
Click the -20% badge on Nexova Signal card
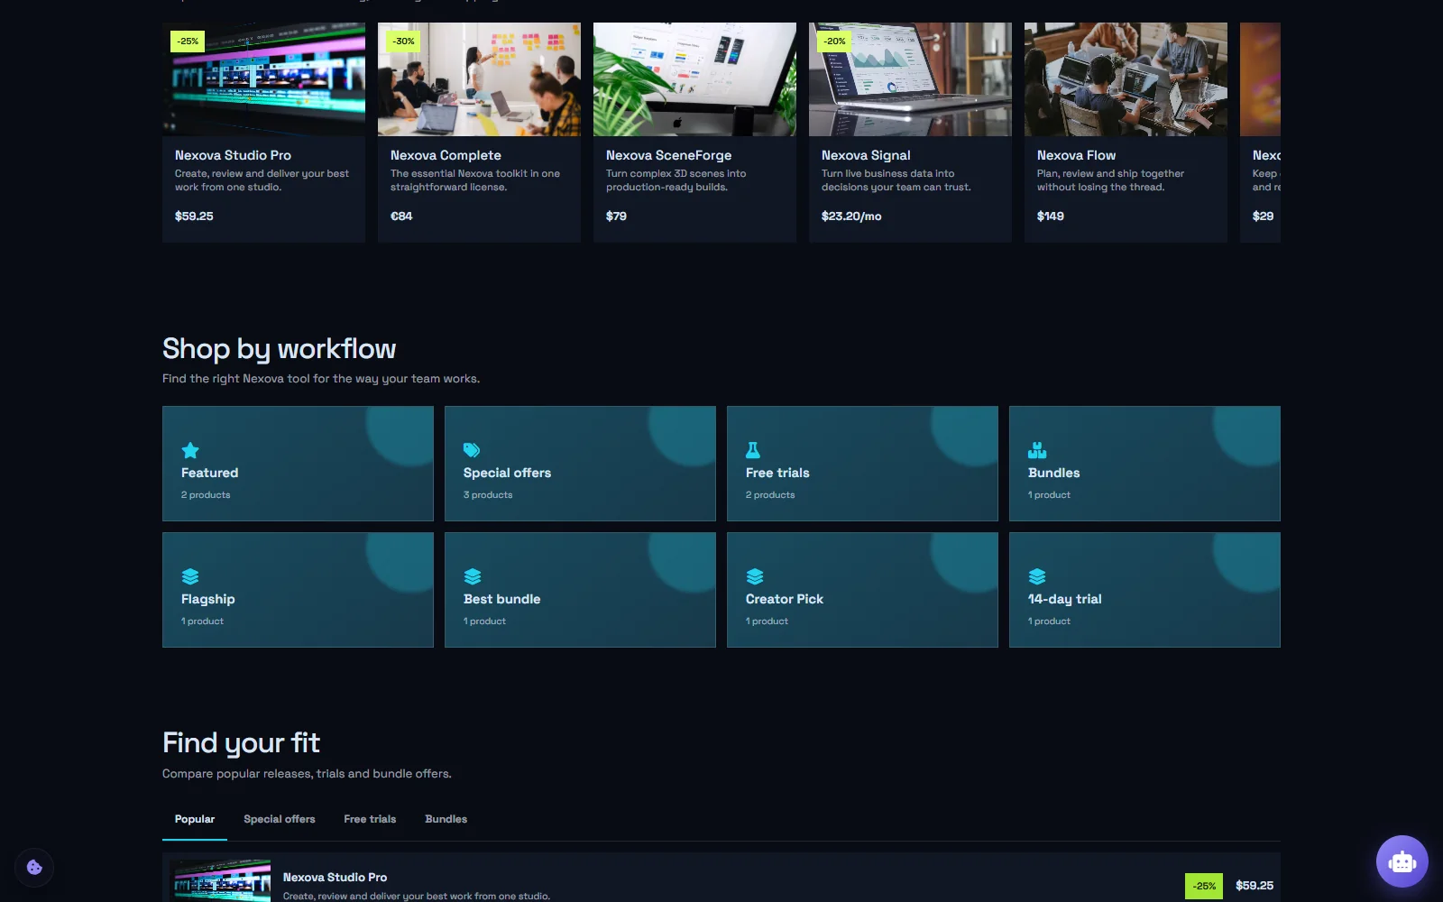pyautogui.click(x=834, y=41)
